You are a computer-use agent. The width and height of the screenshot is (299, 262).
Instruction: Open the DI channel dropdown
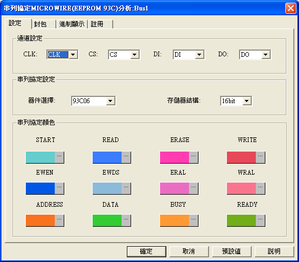click(200, 55)
